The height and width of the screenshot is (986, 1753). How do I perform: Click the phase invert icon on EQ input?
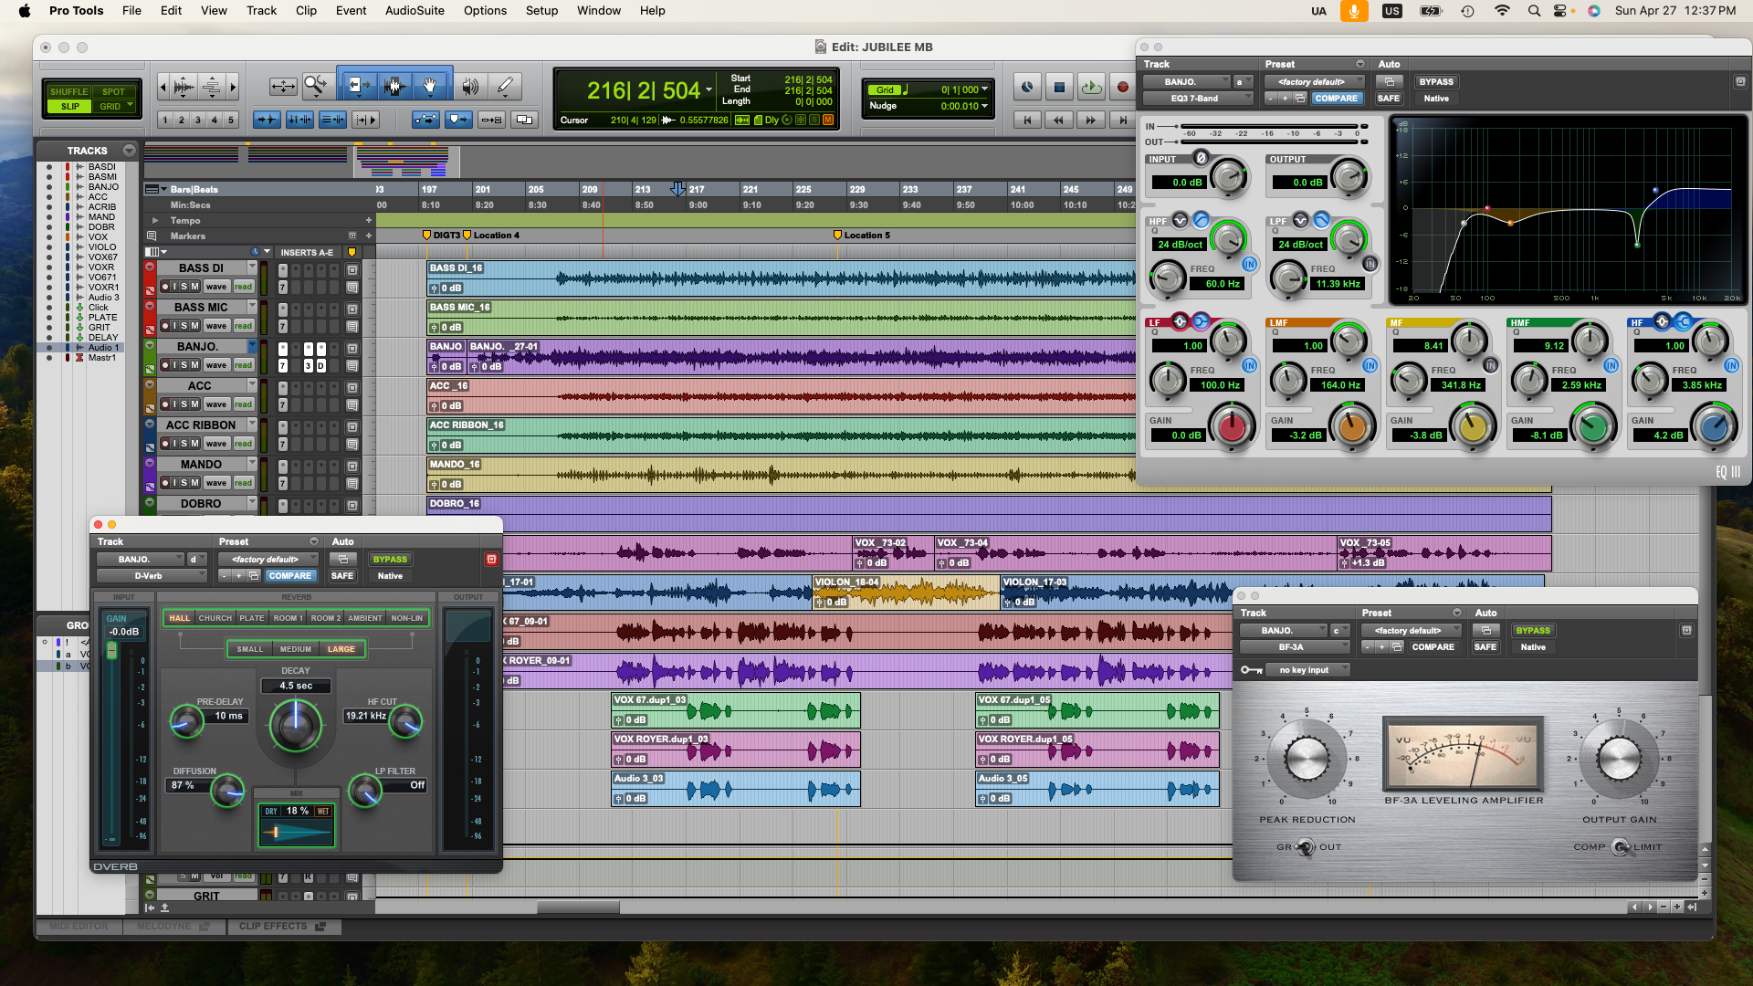click(x=1202, y=158)
